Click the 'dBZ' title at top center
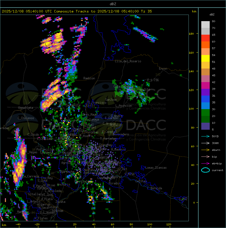226x228 pixels. tap(113, 4)
